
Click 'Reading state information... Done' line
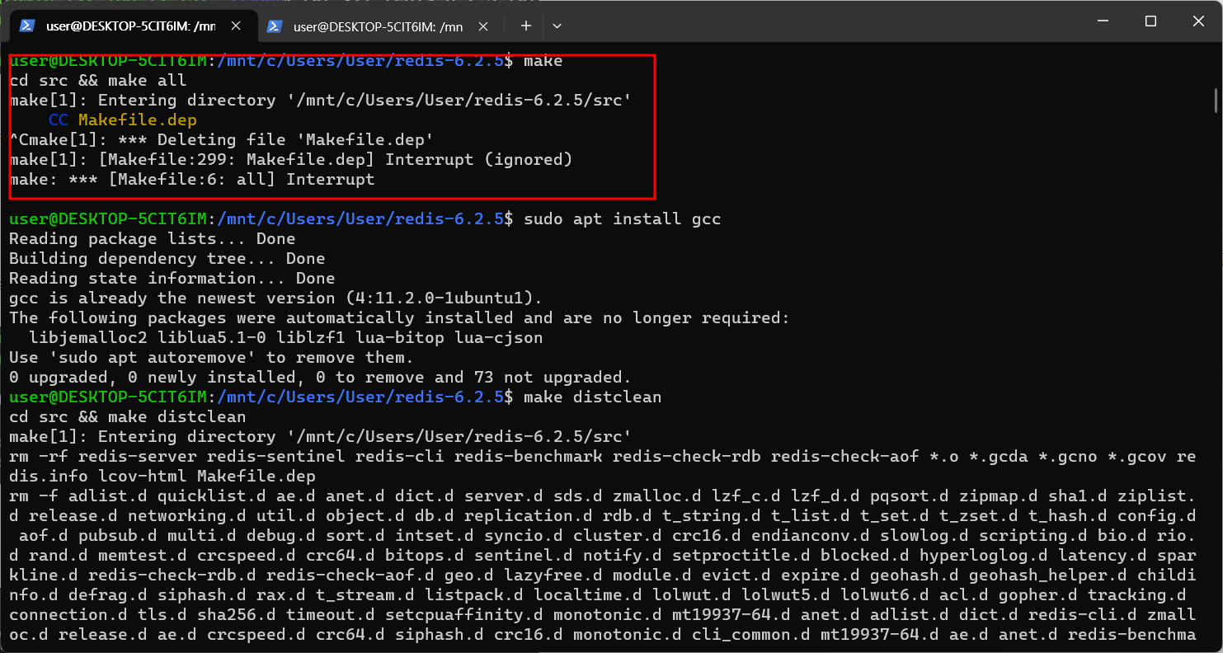tap(172, 279)
